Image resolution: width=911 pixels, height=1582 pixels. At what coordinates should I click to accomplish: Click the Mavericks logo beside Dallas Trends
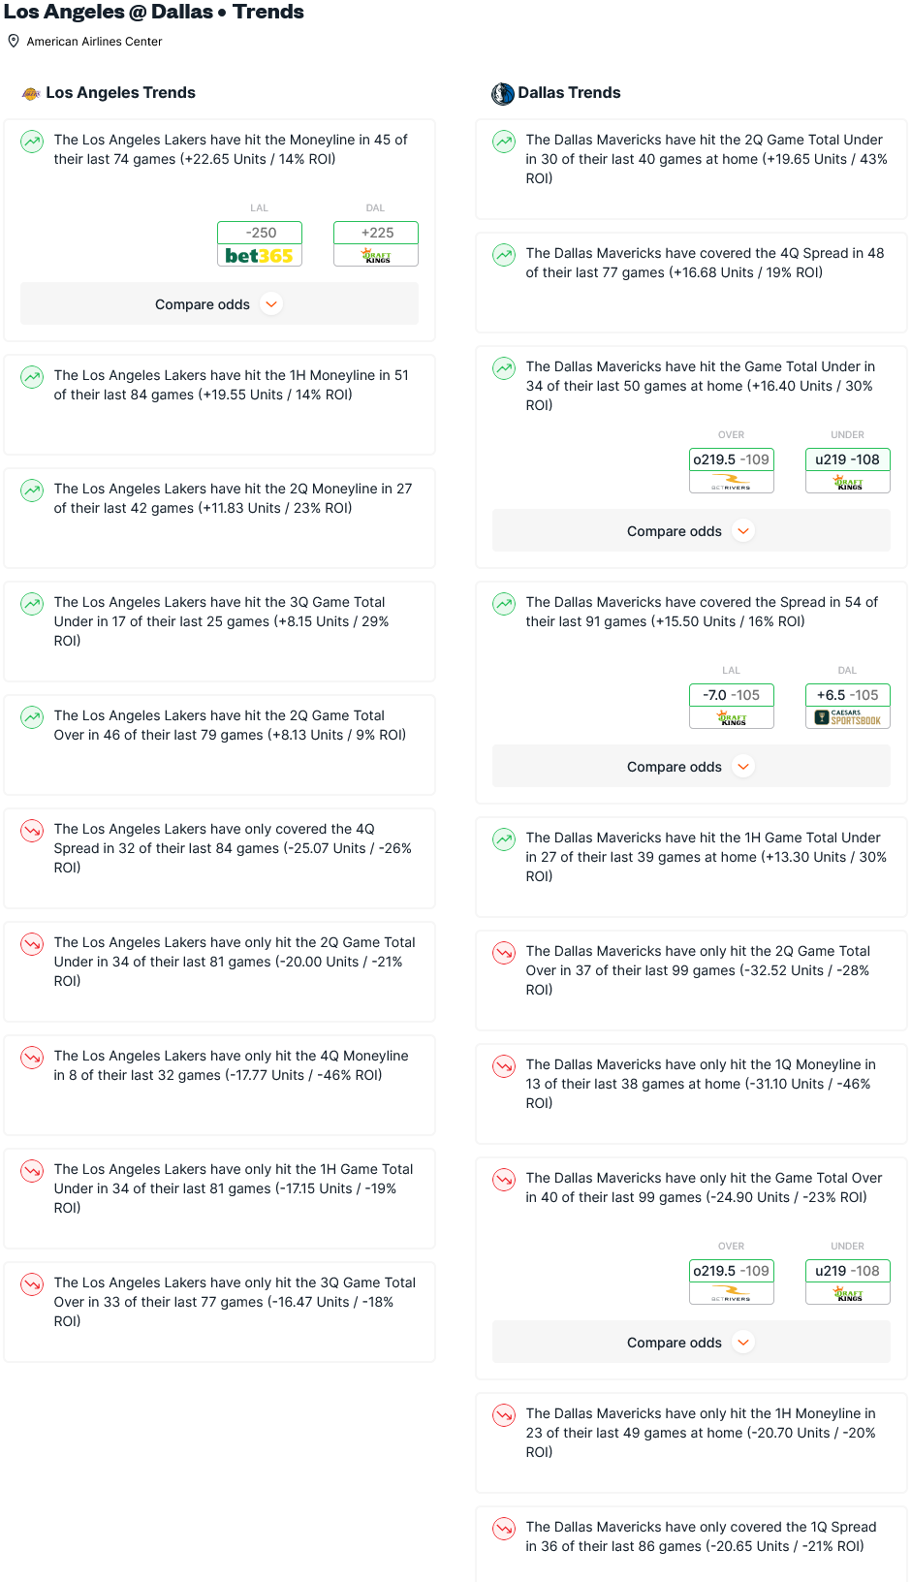coord(502,93)
